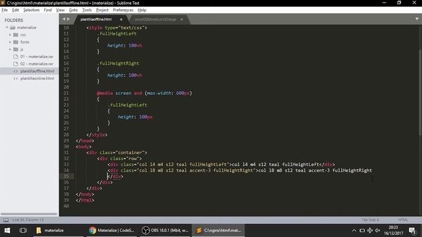
Task: Click line number 35 in the gutter
Action: 66,176
